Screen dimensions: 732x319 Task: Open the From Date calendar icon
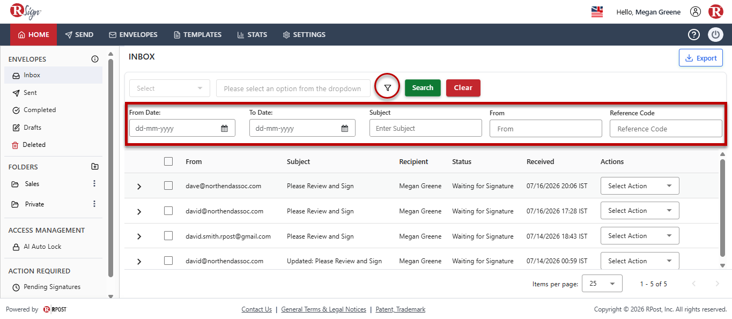click(225, 128)
